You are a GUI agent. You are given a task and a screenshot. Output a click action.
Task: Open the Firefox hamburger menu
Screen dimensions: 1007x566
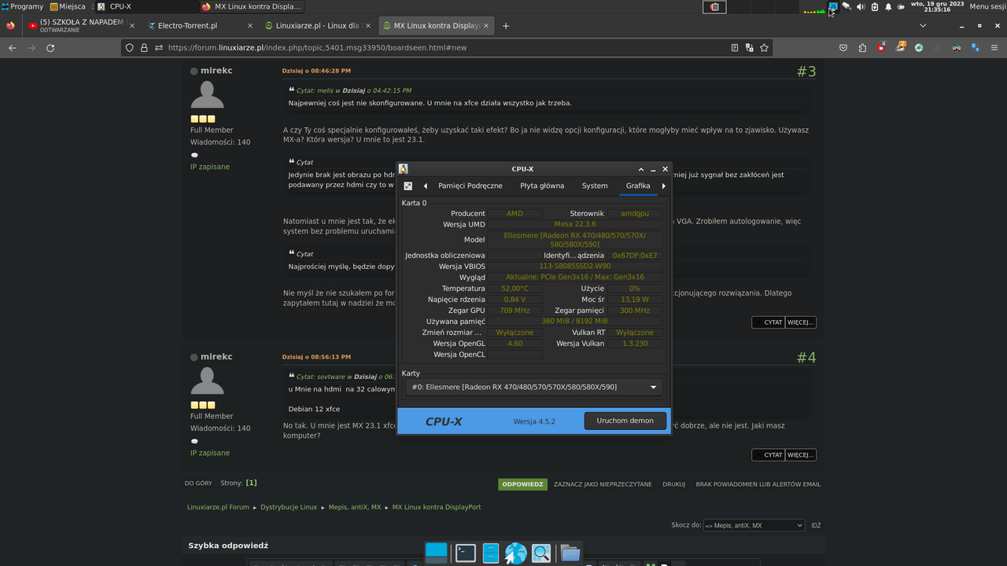pyautogui.click(x=994, y=48)
